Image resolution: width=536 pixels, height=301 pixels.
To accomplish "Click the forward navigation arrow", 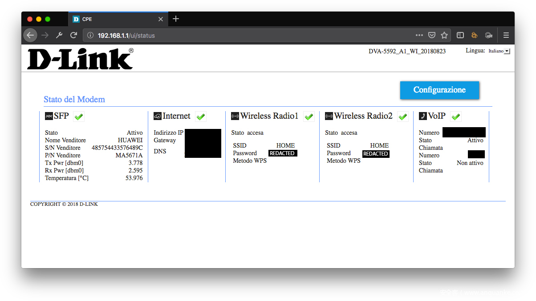I will [45, 35].
